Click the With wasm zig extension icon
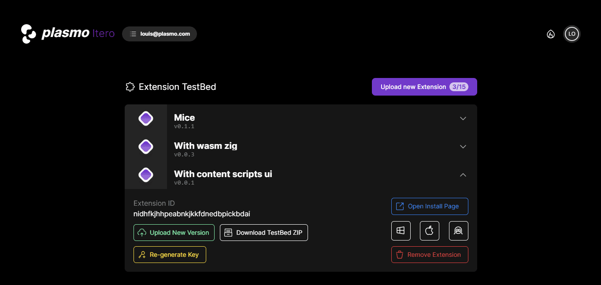The image size is (601, 285). tap(146, 147)
